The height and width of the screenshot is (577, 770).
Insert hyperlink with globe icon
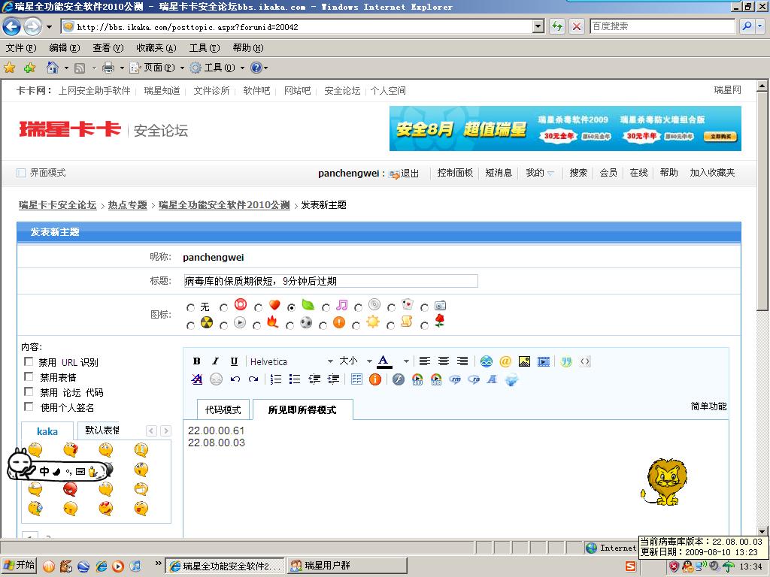tap(487, 361)
